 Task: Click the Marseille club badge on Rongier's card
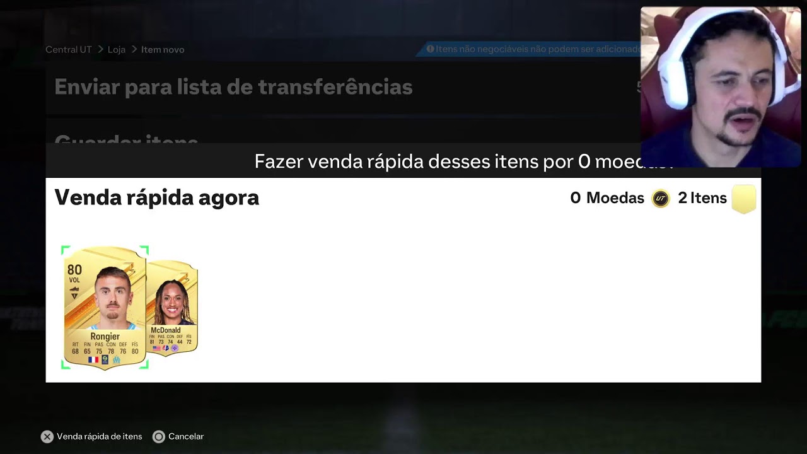(x=116, y=359)
